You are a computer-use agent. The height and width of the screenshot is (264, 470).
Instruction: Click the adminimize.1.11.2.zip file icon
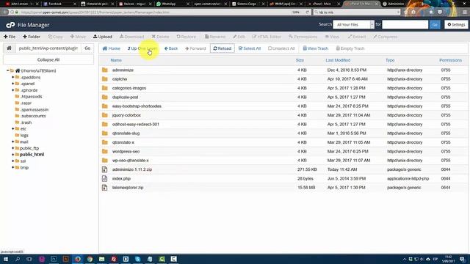click(x=104, y=169)
